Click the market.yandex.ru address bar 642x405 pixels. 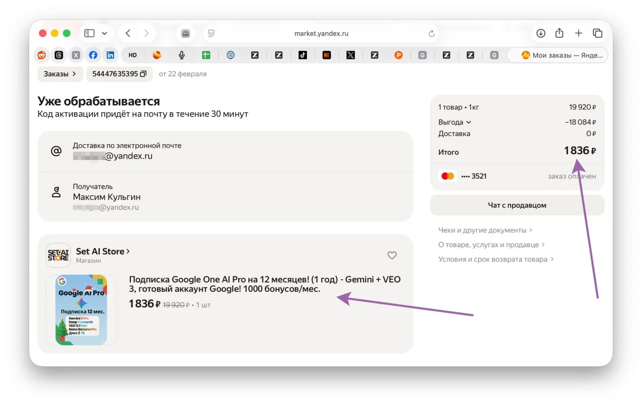321,34
